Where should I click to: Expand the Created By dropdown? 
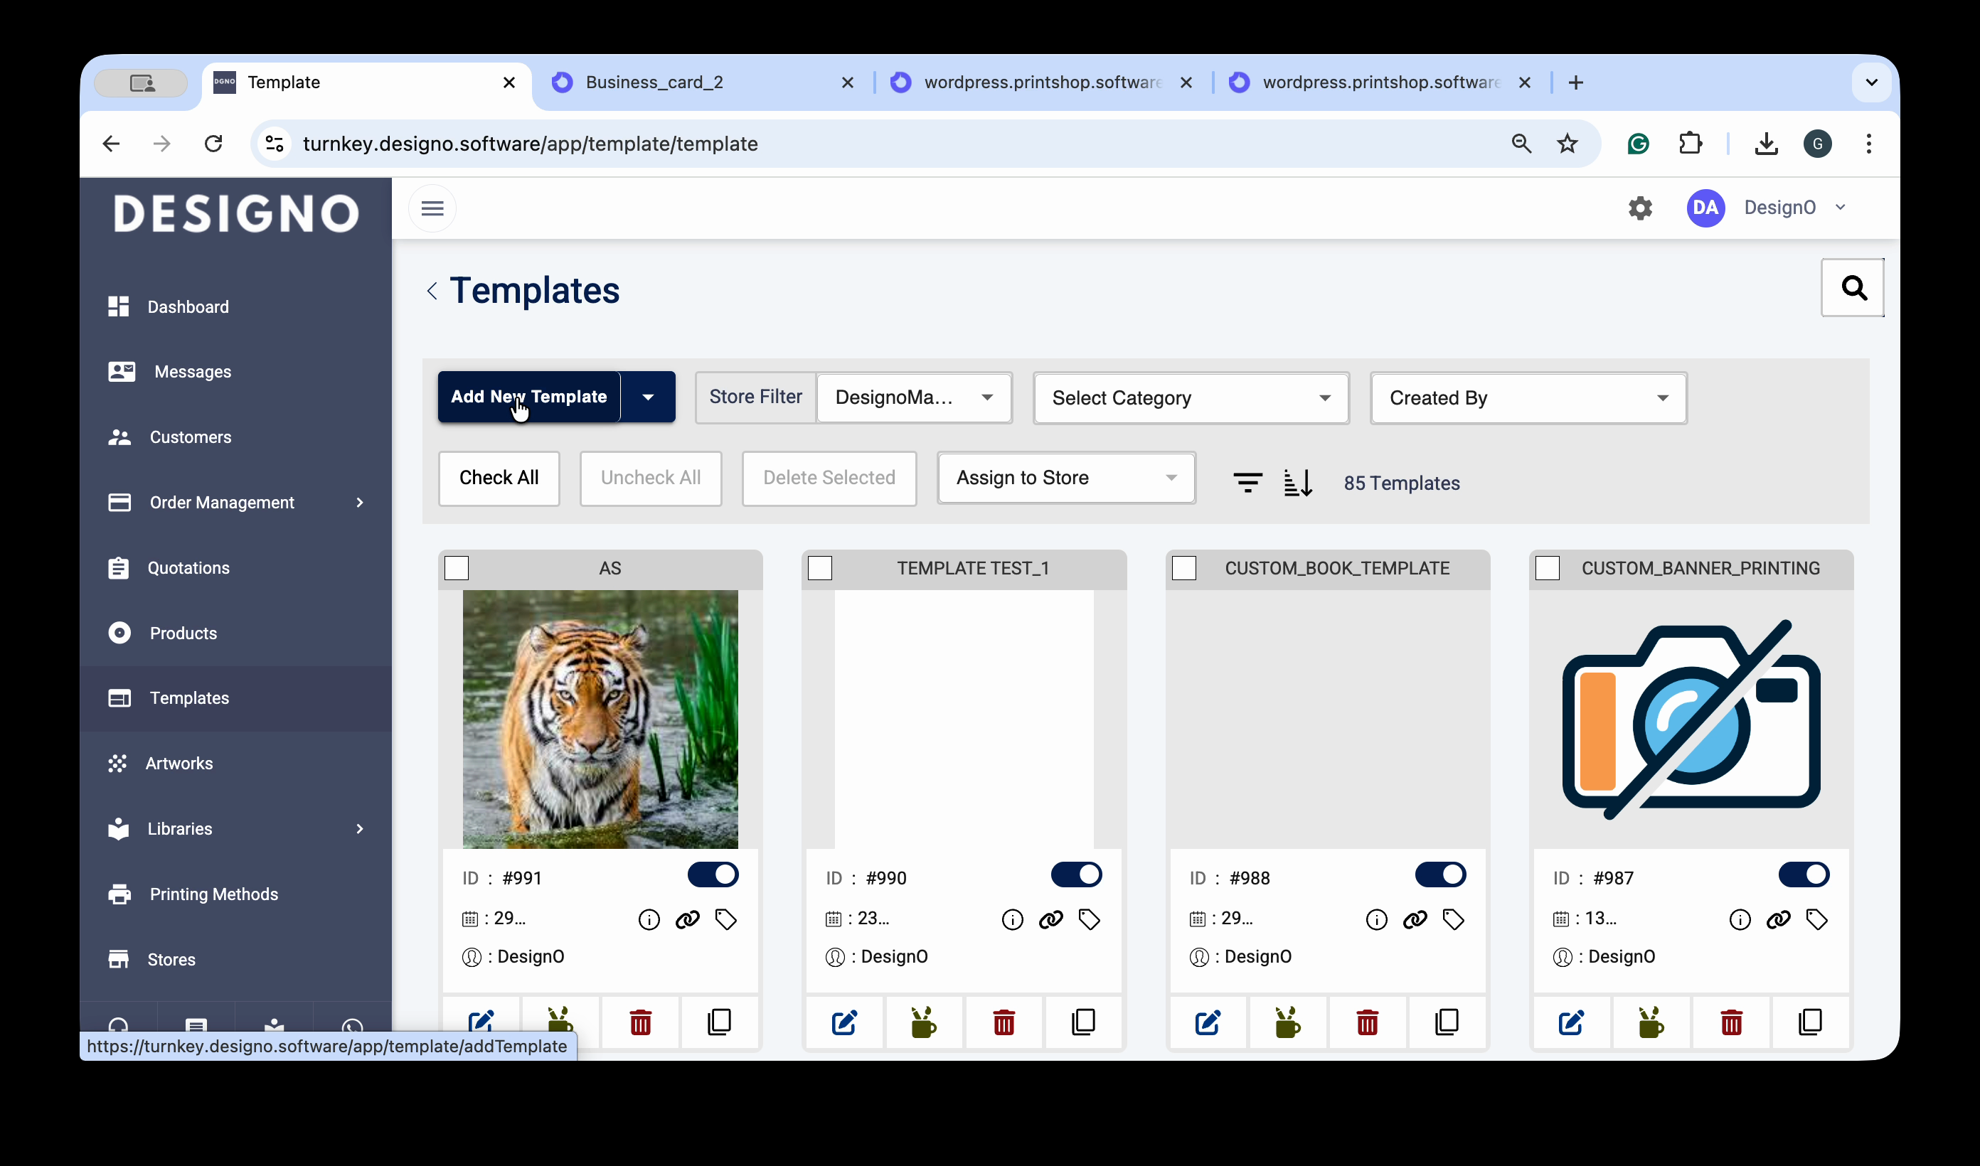1528,397
